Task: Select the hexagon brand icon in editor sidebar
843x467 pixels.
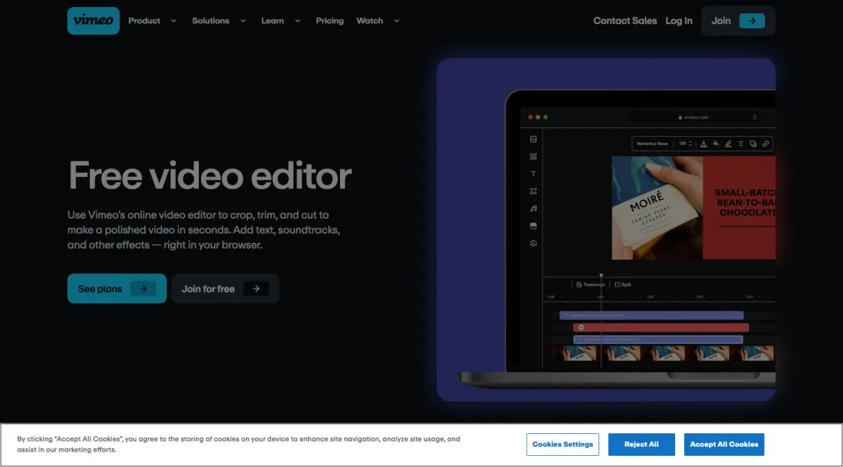Action: 533,244
